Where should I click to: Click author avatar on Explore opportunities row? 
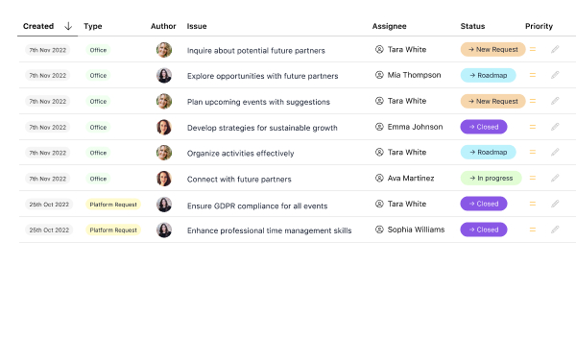pyautogui.click(x=164, y=75)
